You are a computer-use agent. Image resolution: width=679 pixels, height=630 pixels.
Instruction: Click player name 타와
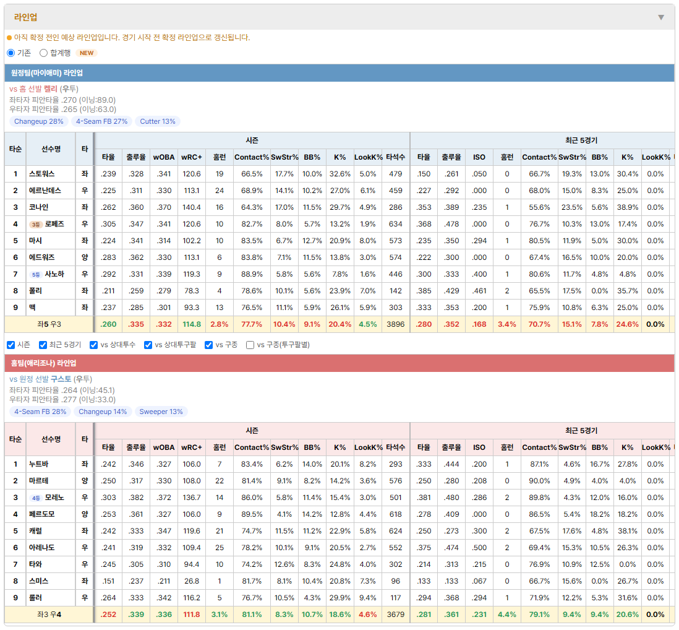(x=35, y=564)
